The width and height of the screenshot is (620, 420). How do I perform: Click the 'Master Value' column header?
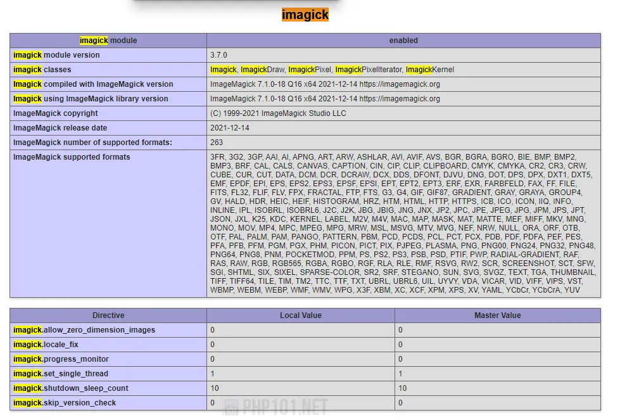(x=498, y=315)
